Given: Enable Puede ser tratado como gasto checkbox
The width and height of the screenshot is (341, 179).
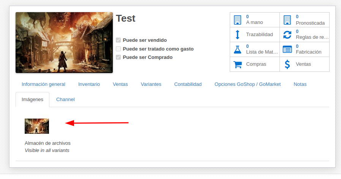Looking at the screenshot, I should 118,49.
